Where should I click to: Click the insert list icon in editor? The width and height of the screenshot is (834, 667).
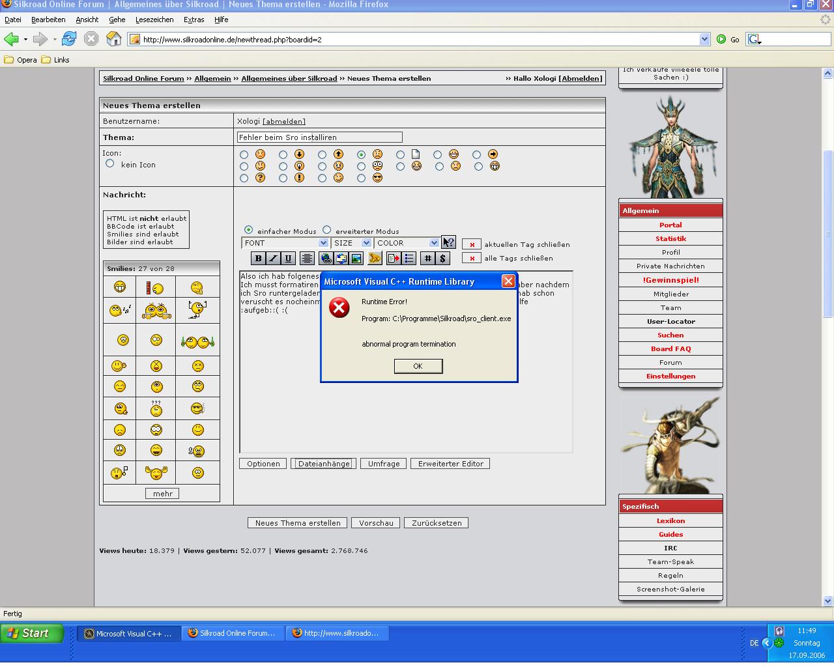409,259
